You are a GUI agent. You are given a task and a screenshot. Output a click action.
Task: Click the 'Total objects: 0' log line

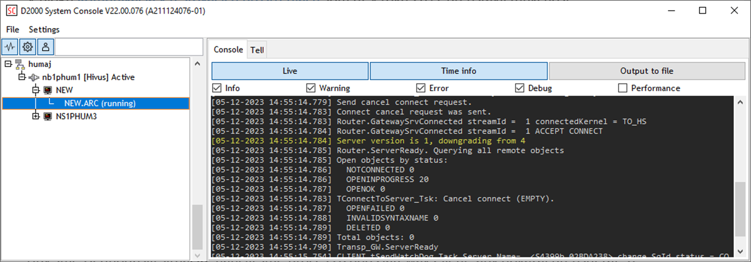click(313, 237)
